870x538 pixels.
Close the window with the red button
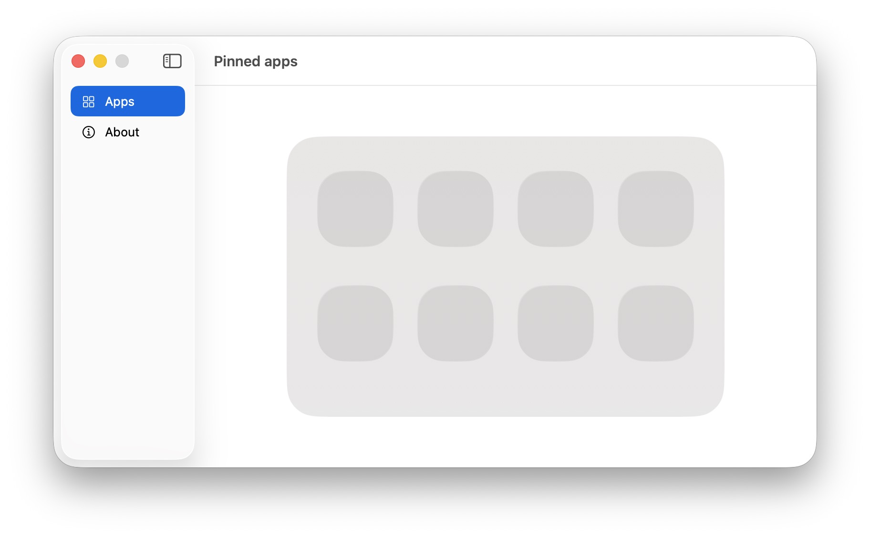pos(78,61)
